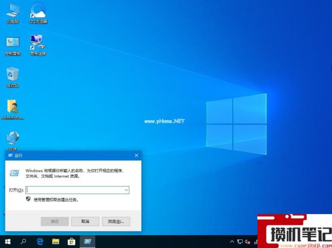This screenshot has width=332, height=248.
Task: Open the This PC desktop icon
Action: (12, 14)
